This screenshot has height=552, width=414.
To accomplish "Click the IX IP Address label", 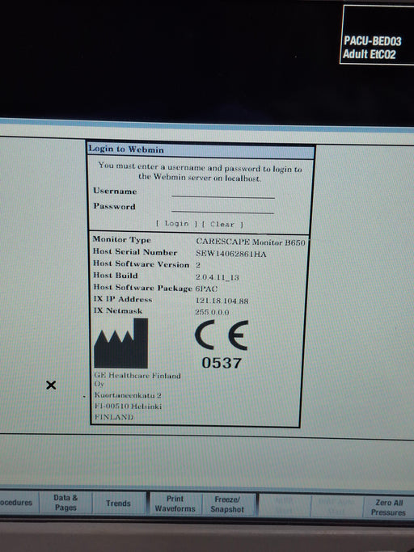I will pos(123,299).
